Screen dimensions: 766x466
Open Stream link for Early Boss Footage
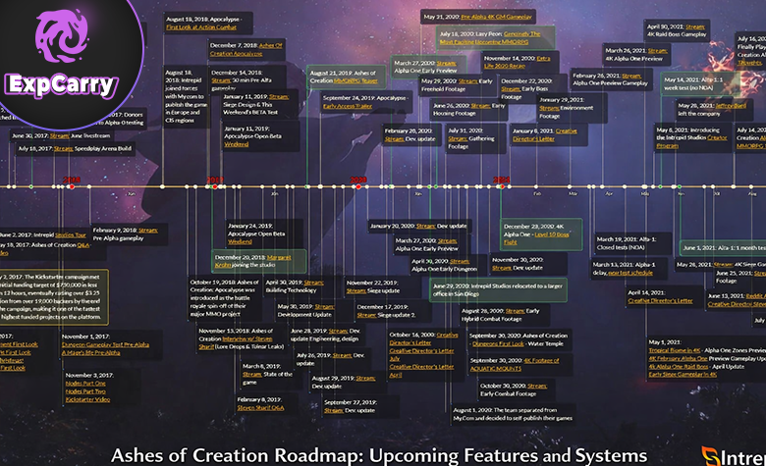click(x=511, y=89)
